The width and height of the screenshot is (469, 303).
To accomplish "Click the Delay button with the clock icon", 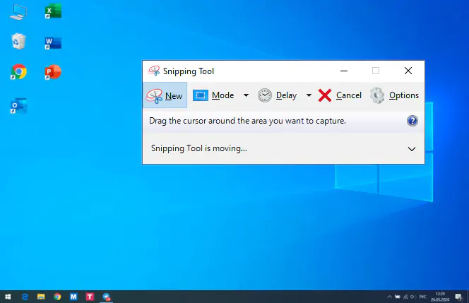I will [x=278, y=95].
